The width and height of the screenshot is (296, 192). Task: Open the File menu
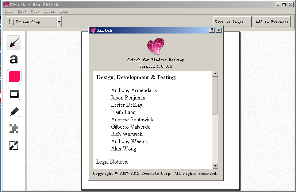(x=9, y=12)
